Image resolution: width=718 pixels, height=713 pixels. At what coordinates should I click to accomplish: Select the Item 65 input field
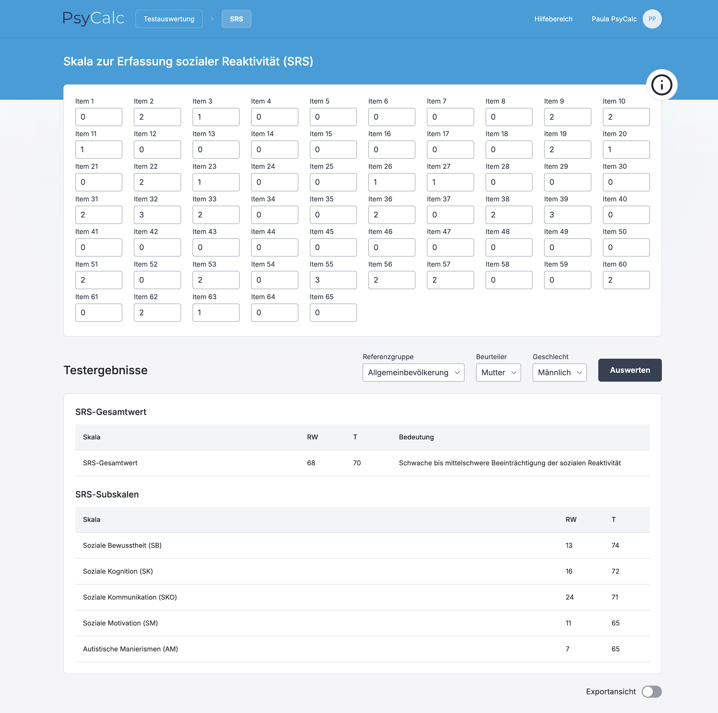point(333,312)
